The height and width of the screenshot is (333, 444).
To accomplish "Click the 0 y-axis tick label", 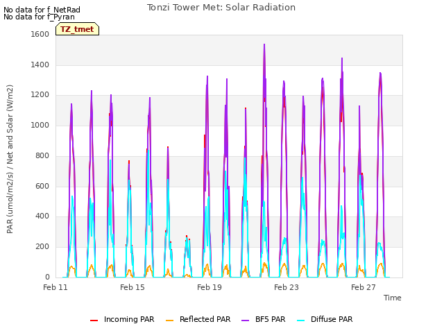I will (47, 277).
